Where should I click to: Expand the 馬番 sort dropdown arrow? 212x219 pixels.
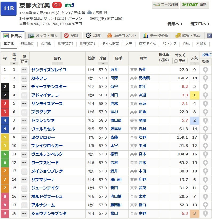pyautogui.click(x=14, y=64)
